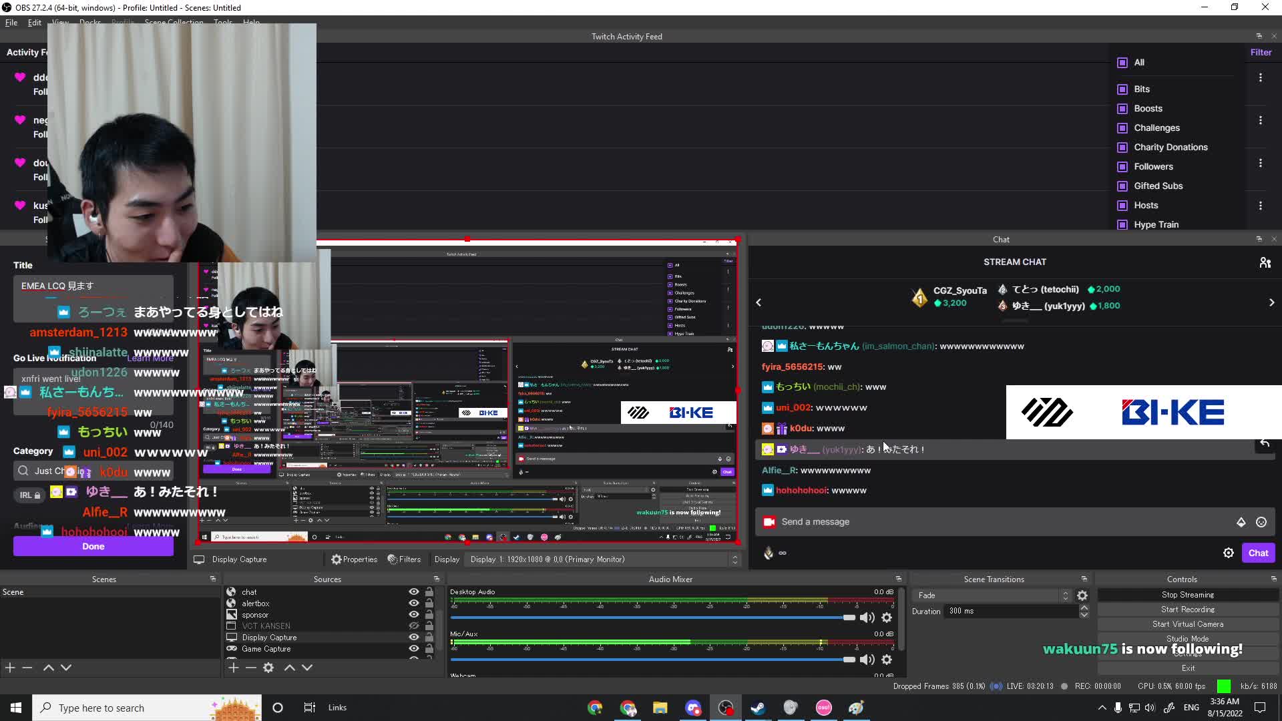Screen dimensions: 1282x721
Task: Hide the sponsor source
Action: pos(414,615)
